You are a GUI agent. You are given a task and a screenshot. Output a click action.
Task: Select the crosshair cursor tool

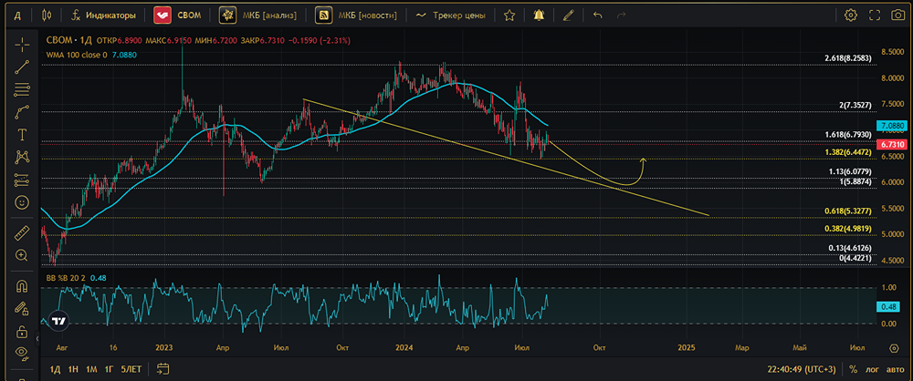(x=22, y=45)
